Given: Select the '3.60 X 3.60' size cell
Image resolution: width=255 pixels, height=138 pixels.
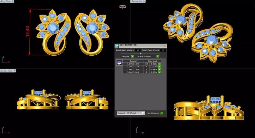Looking at the screenshot, I should coord(133,72).
